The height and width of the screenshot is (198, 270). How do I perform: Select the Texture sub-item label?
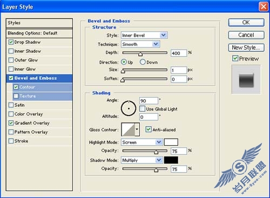click(28, 96)
